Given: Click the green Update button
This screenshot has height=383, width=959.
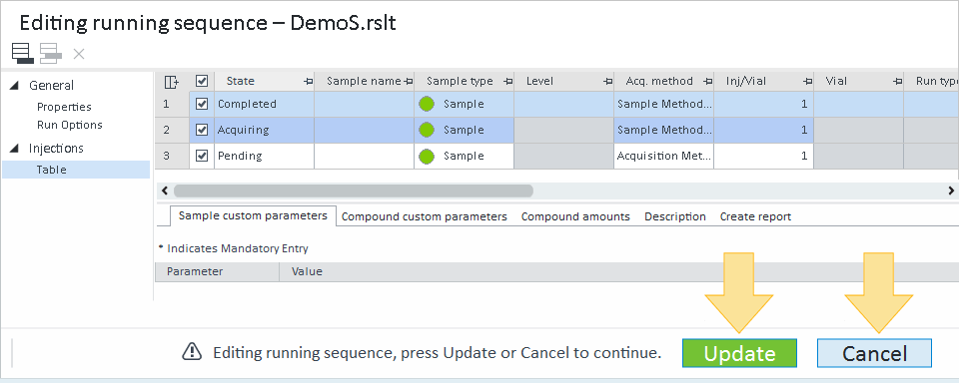Looking at the screenshot, I should coord(739,353).
